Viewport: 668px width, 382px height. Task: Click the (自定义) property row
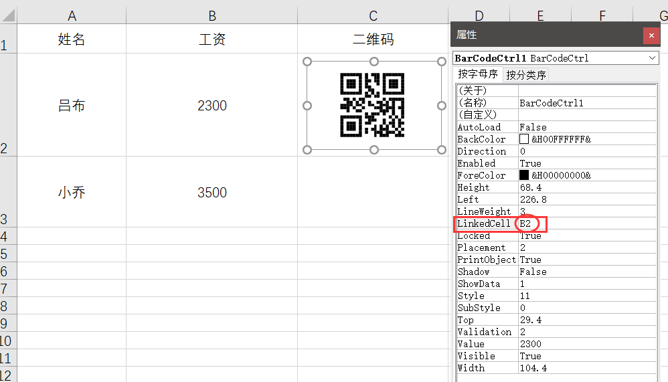tap(556, 114)
